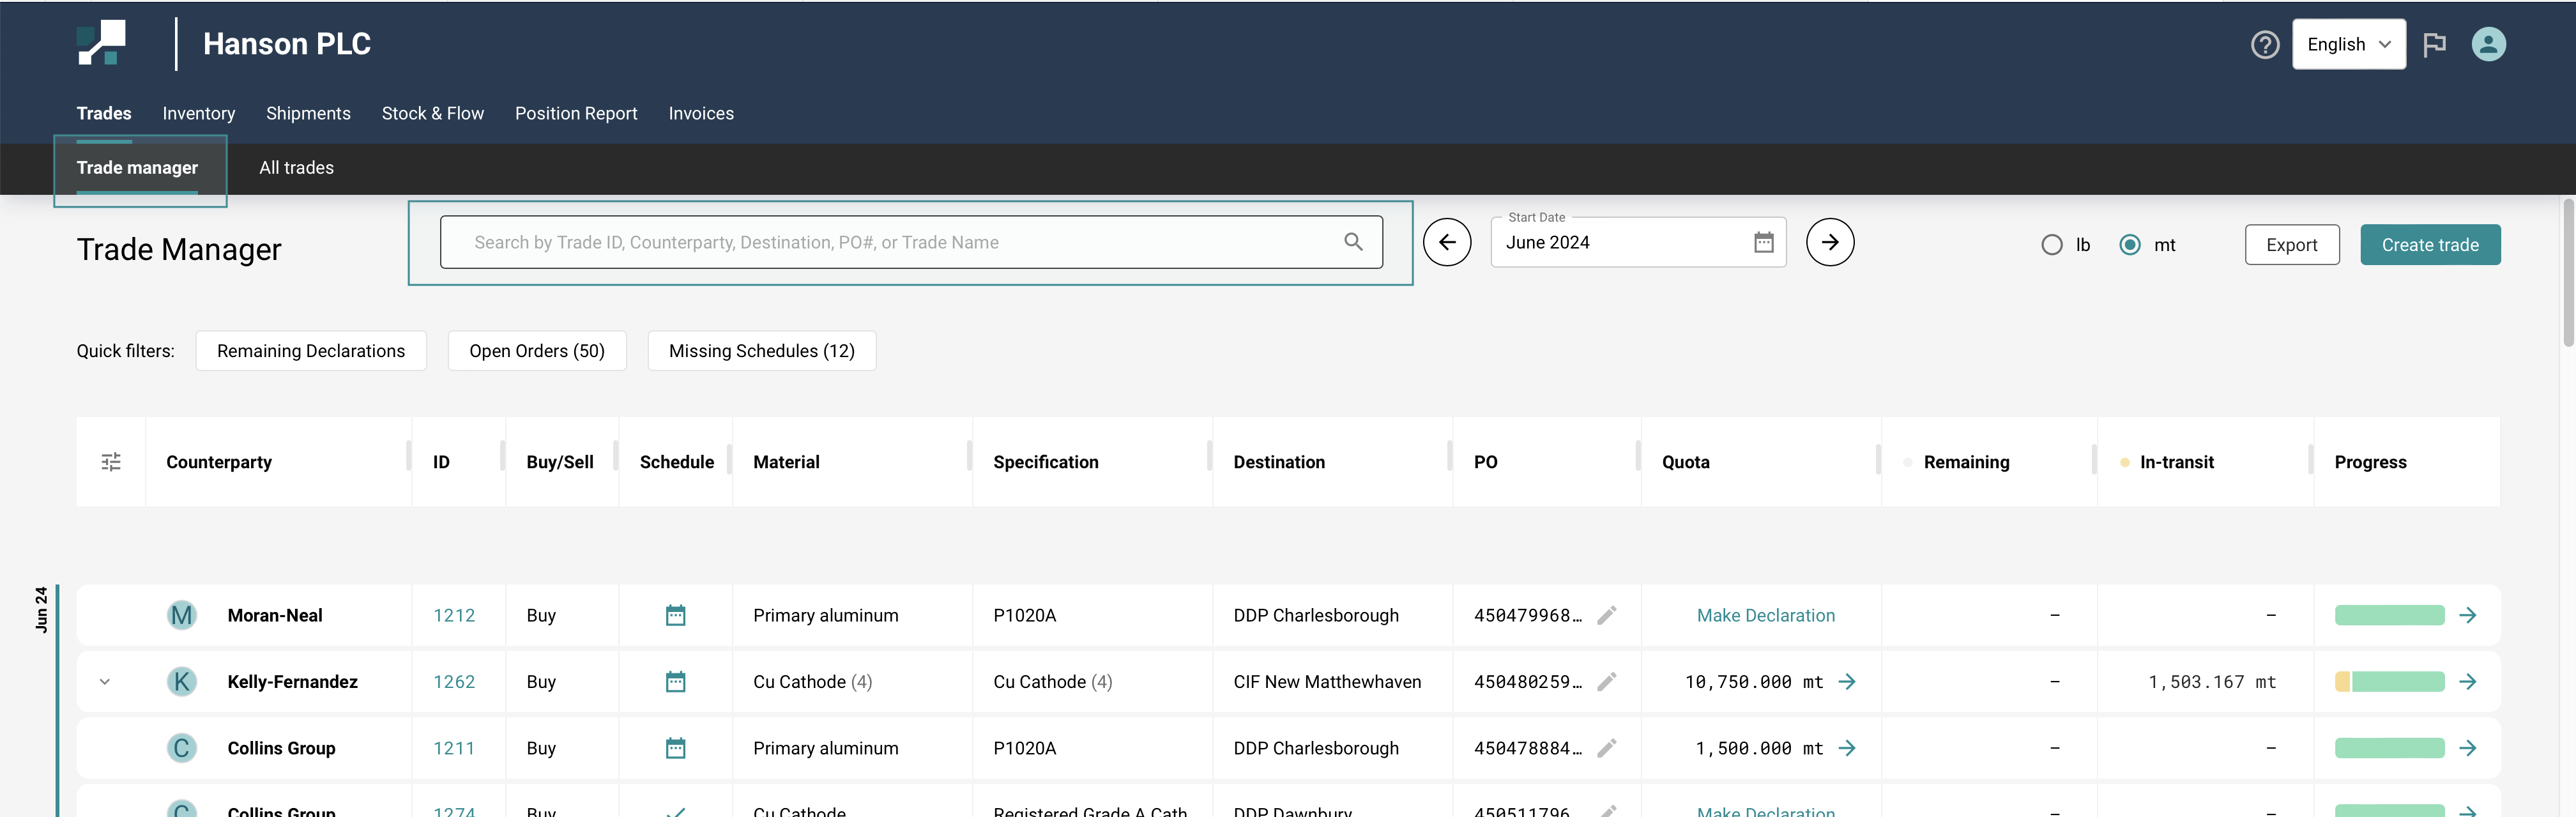Edit PO pencil icon for Kelly-Fernandez trade
This screenshot has width=2576, height=817.
coord(1606,682)
